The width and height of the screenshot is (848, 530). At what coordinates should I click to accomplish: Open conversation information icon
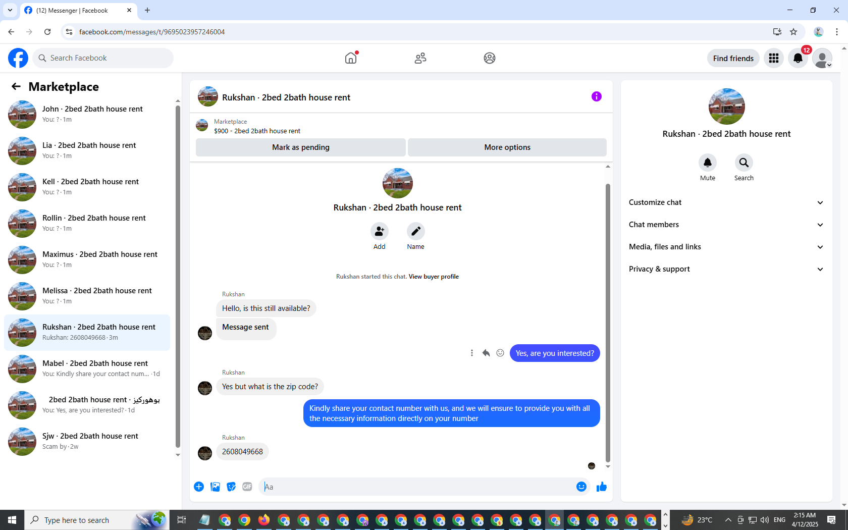click(597, 96)
